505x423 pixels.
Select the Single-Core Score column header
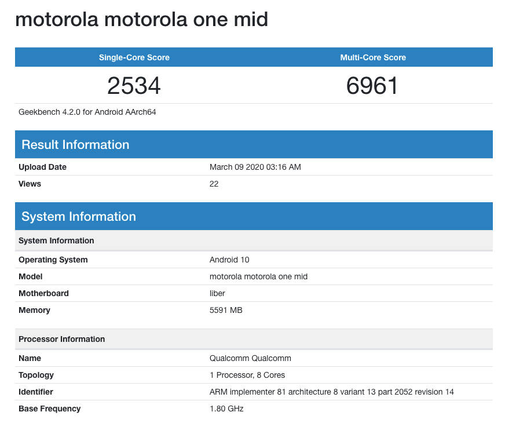[134, 57]
